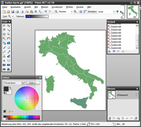Open the Ansicht menu
Image resolution: width=141 pixels, height=127 pixels.
pos(28,7)
